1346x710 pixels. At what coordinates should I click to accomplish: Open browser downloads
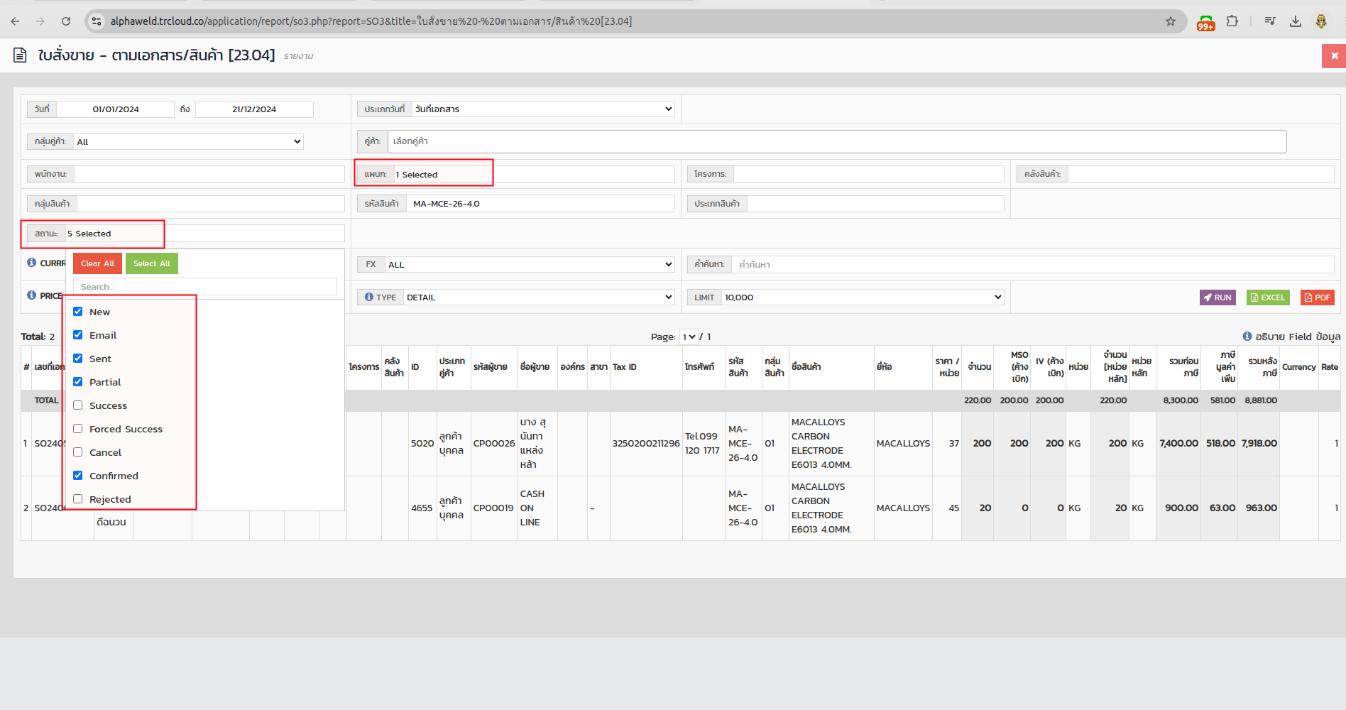[1296, 21]
